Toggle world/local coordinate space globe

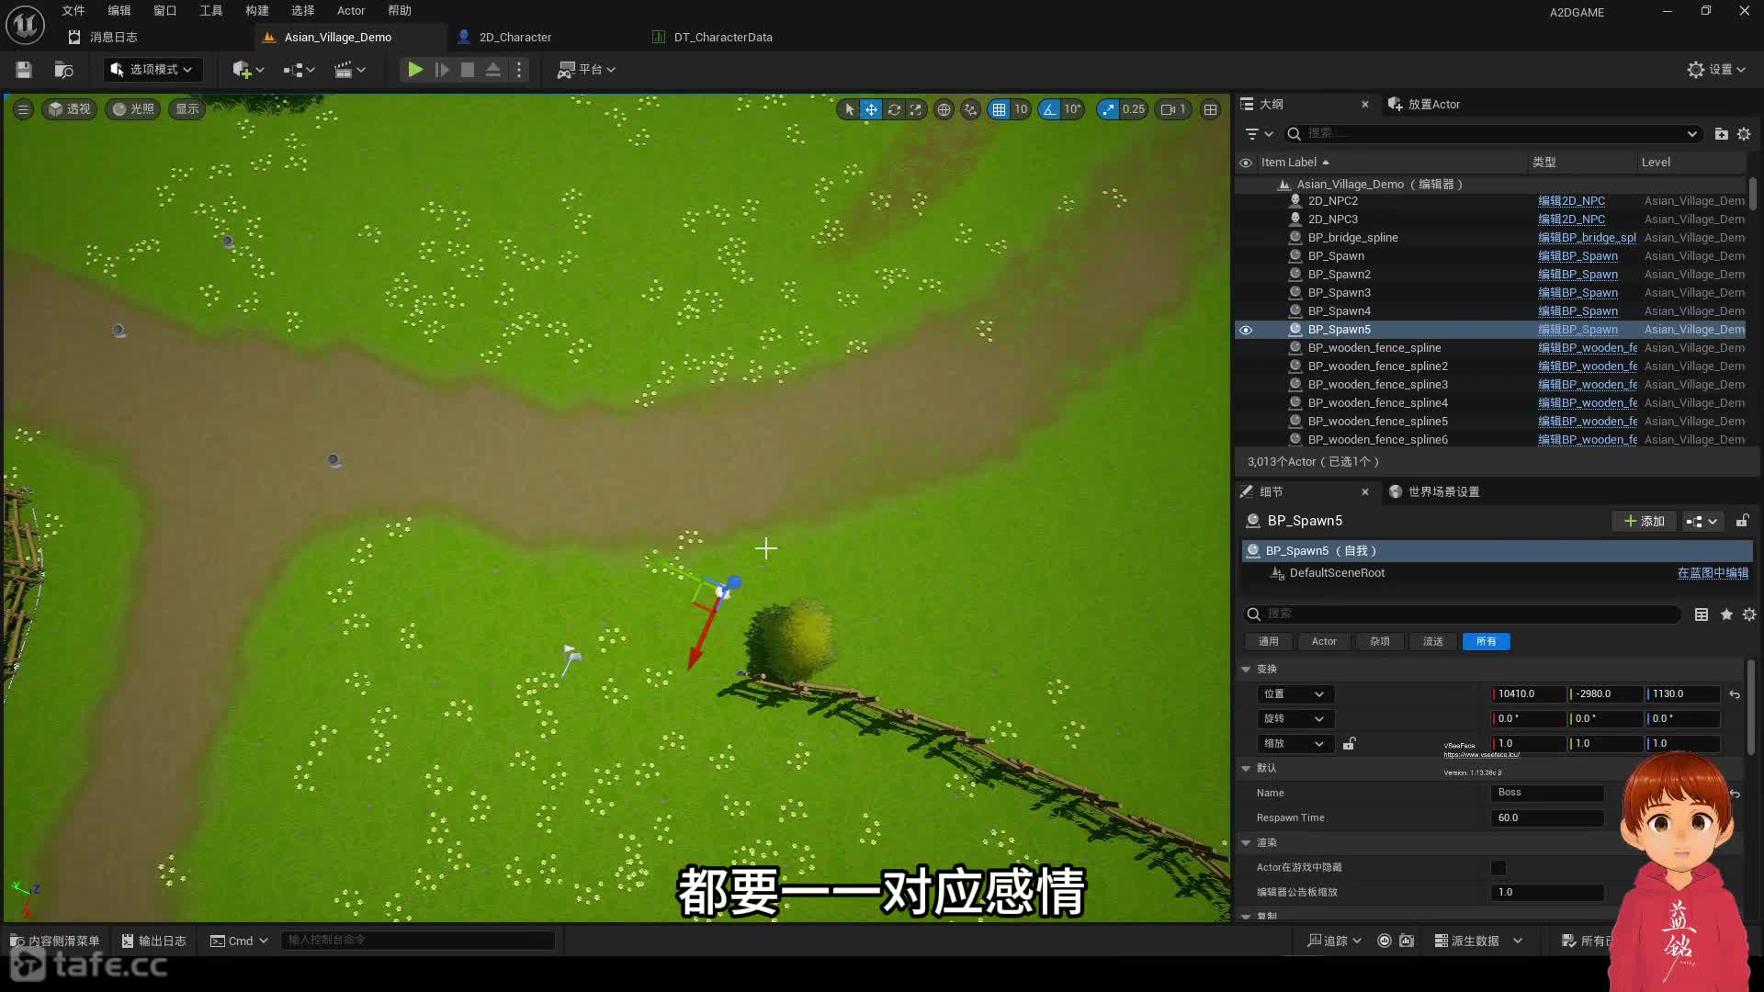[x=944, y=109]
